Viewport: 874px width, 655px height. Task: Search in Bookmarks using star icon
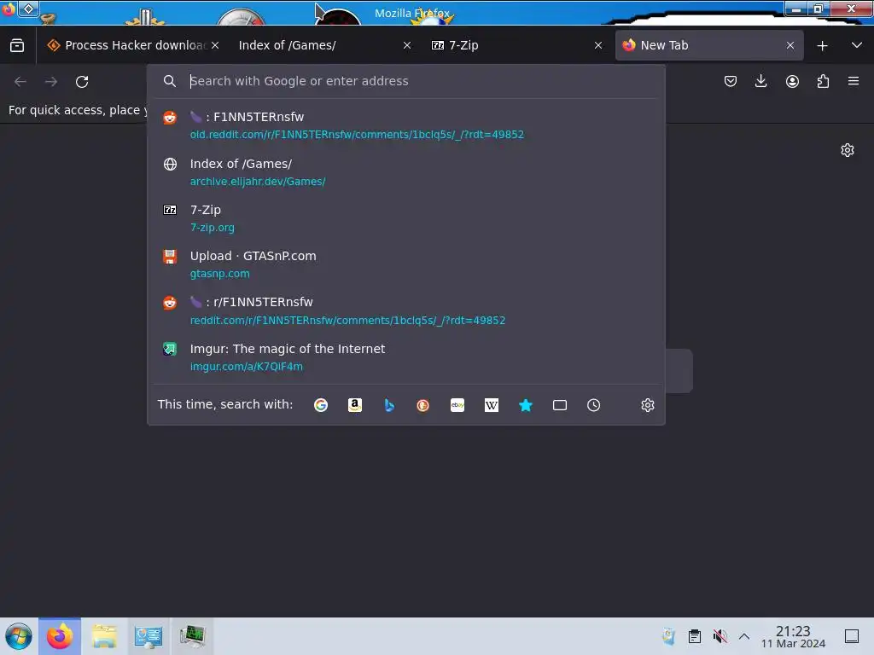click(x=526, y=405)
